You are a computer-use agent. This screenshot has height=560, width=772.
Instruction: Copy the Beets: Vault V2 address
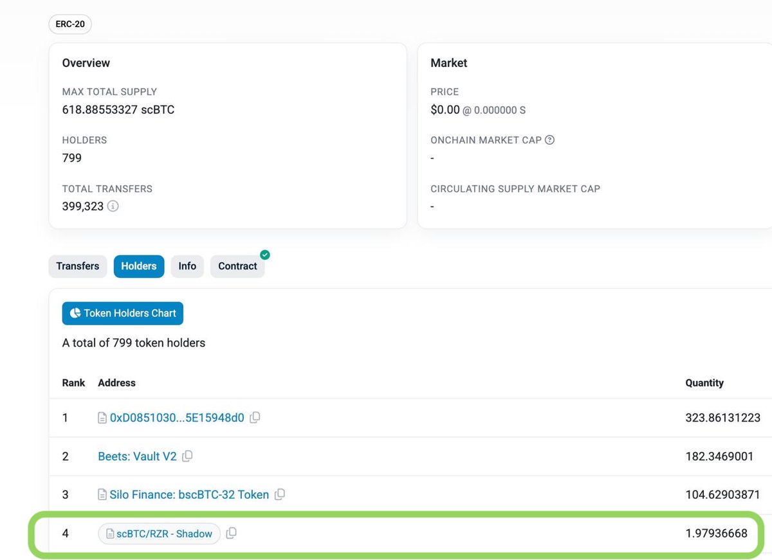coord(187,456)
